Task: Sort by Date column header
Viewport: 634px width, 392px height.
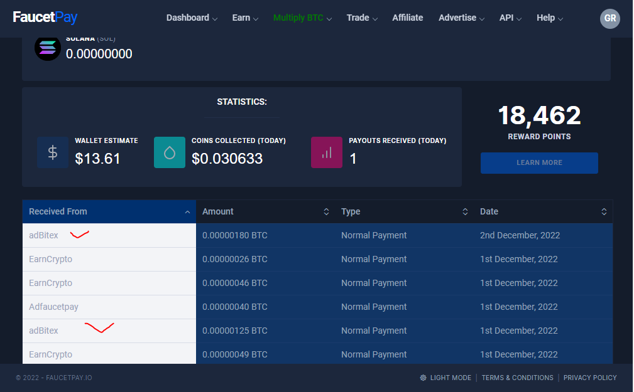Action: coord(543,212)
